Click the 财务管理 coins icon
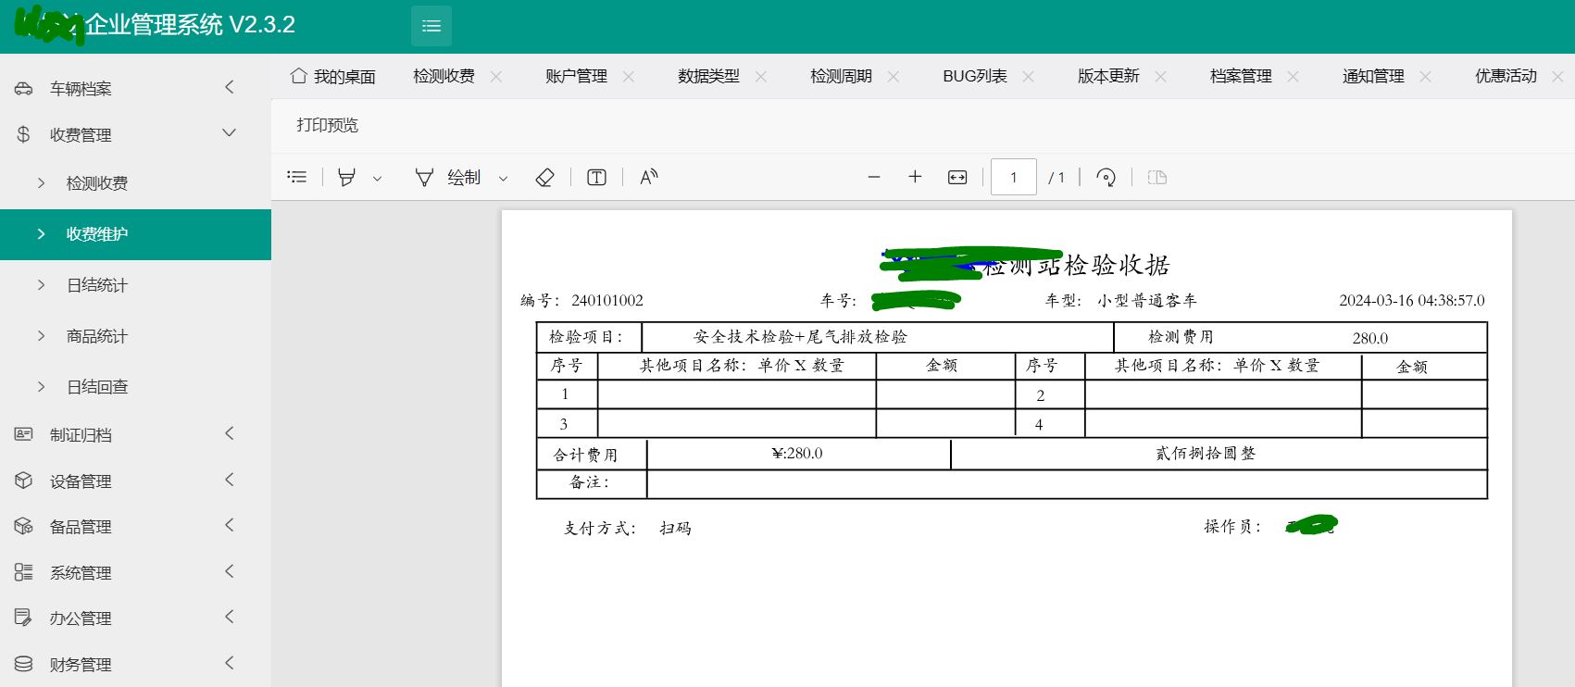The height and width of the screenshot is (687, 1575). 24,664
